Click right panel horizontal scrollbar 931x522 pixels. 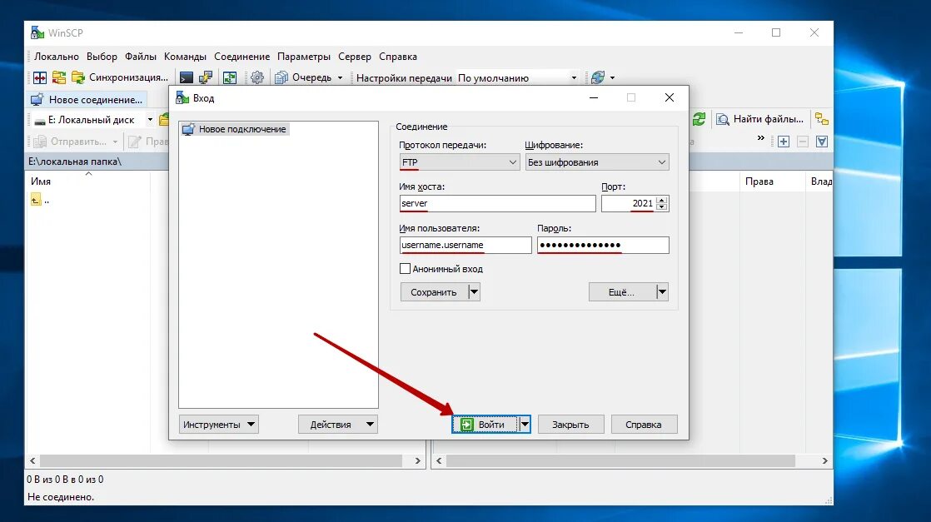620,461
